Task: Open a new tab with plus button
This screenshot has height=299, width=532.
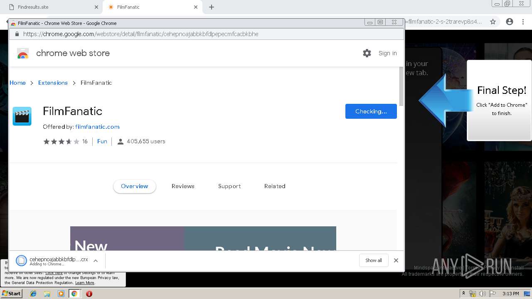Action: [212, 7]
